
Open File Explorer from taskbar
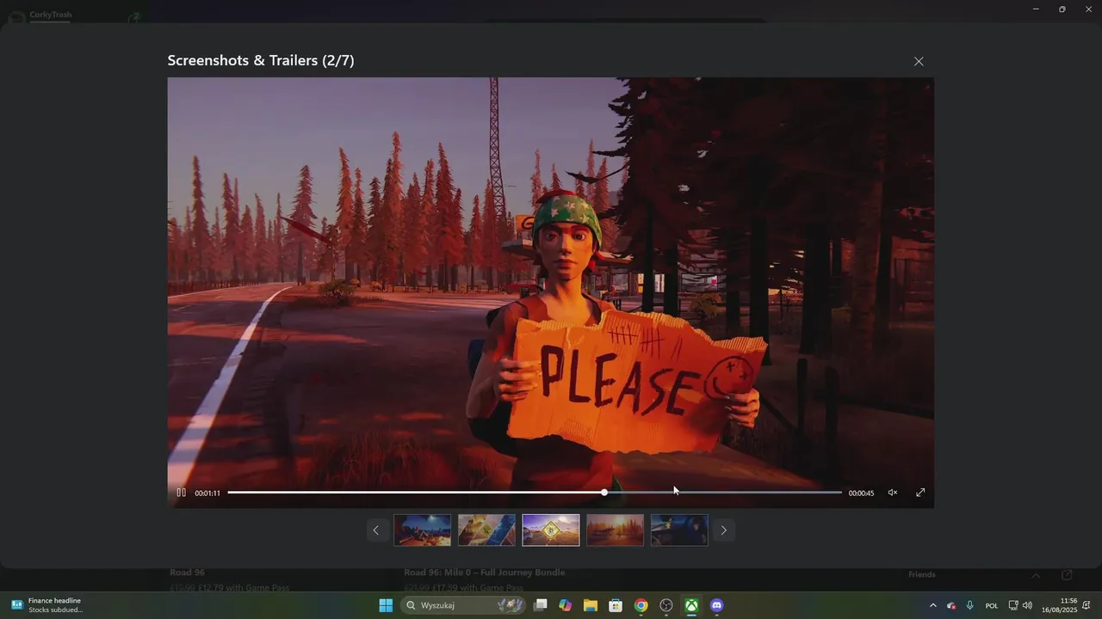(x=590, y=605)
